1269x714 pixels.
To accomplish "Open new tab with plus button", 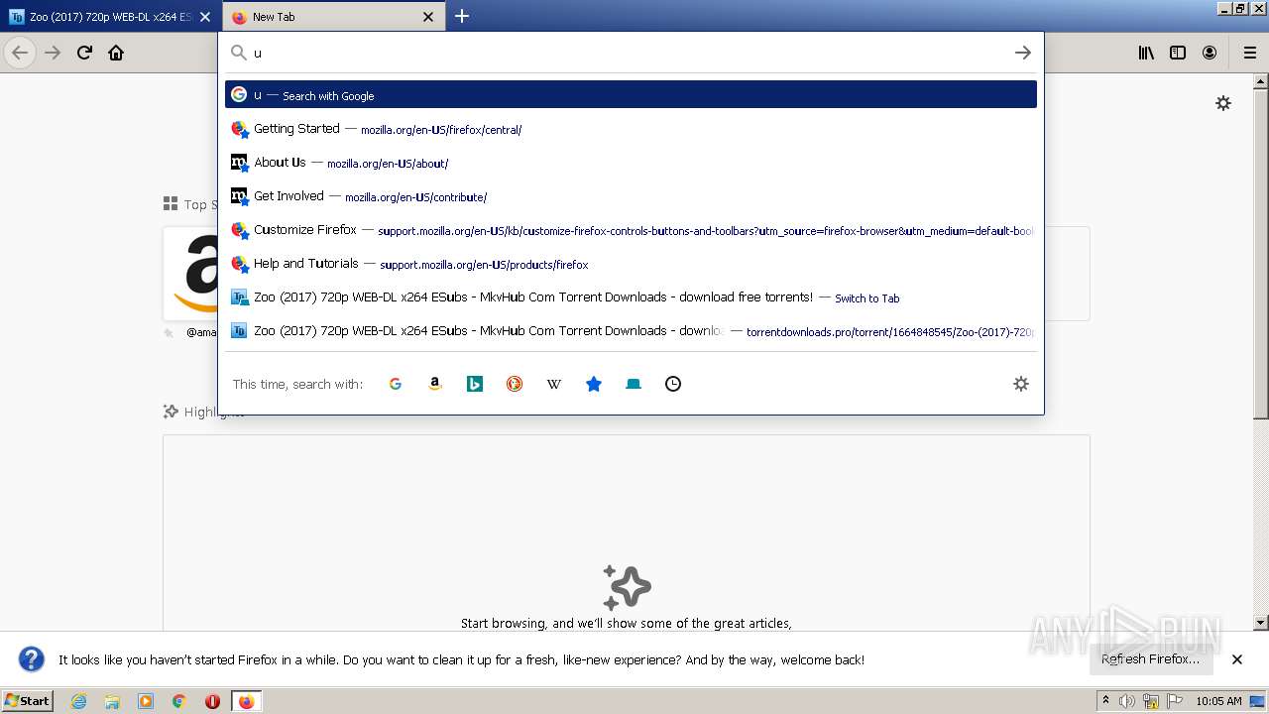I will [462, 16].
